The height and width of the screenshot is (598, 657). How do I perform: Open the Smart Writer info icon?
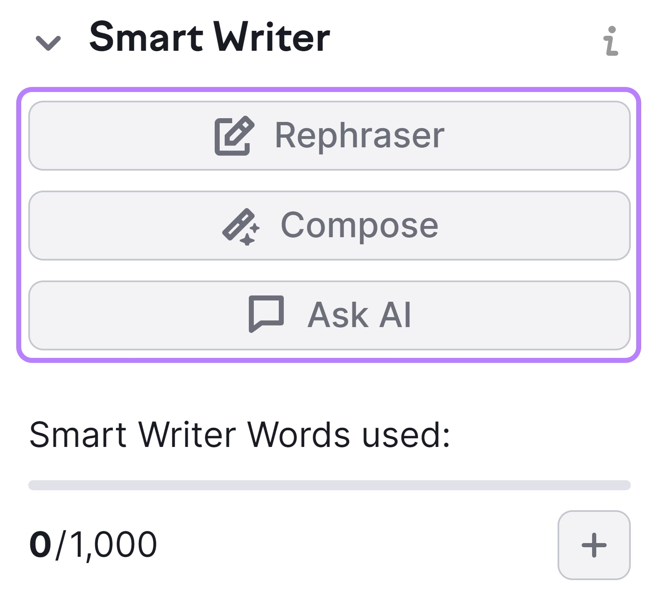pyautogui.click(x=611, y=41)
